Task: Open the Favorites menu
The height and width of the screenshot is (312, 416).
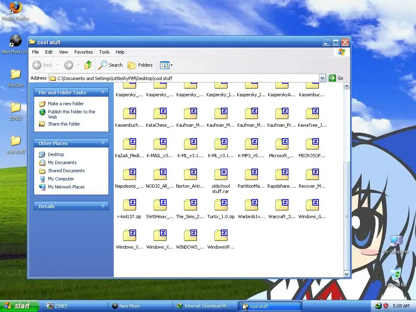Action: tap(84, 52)
